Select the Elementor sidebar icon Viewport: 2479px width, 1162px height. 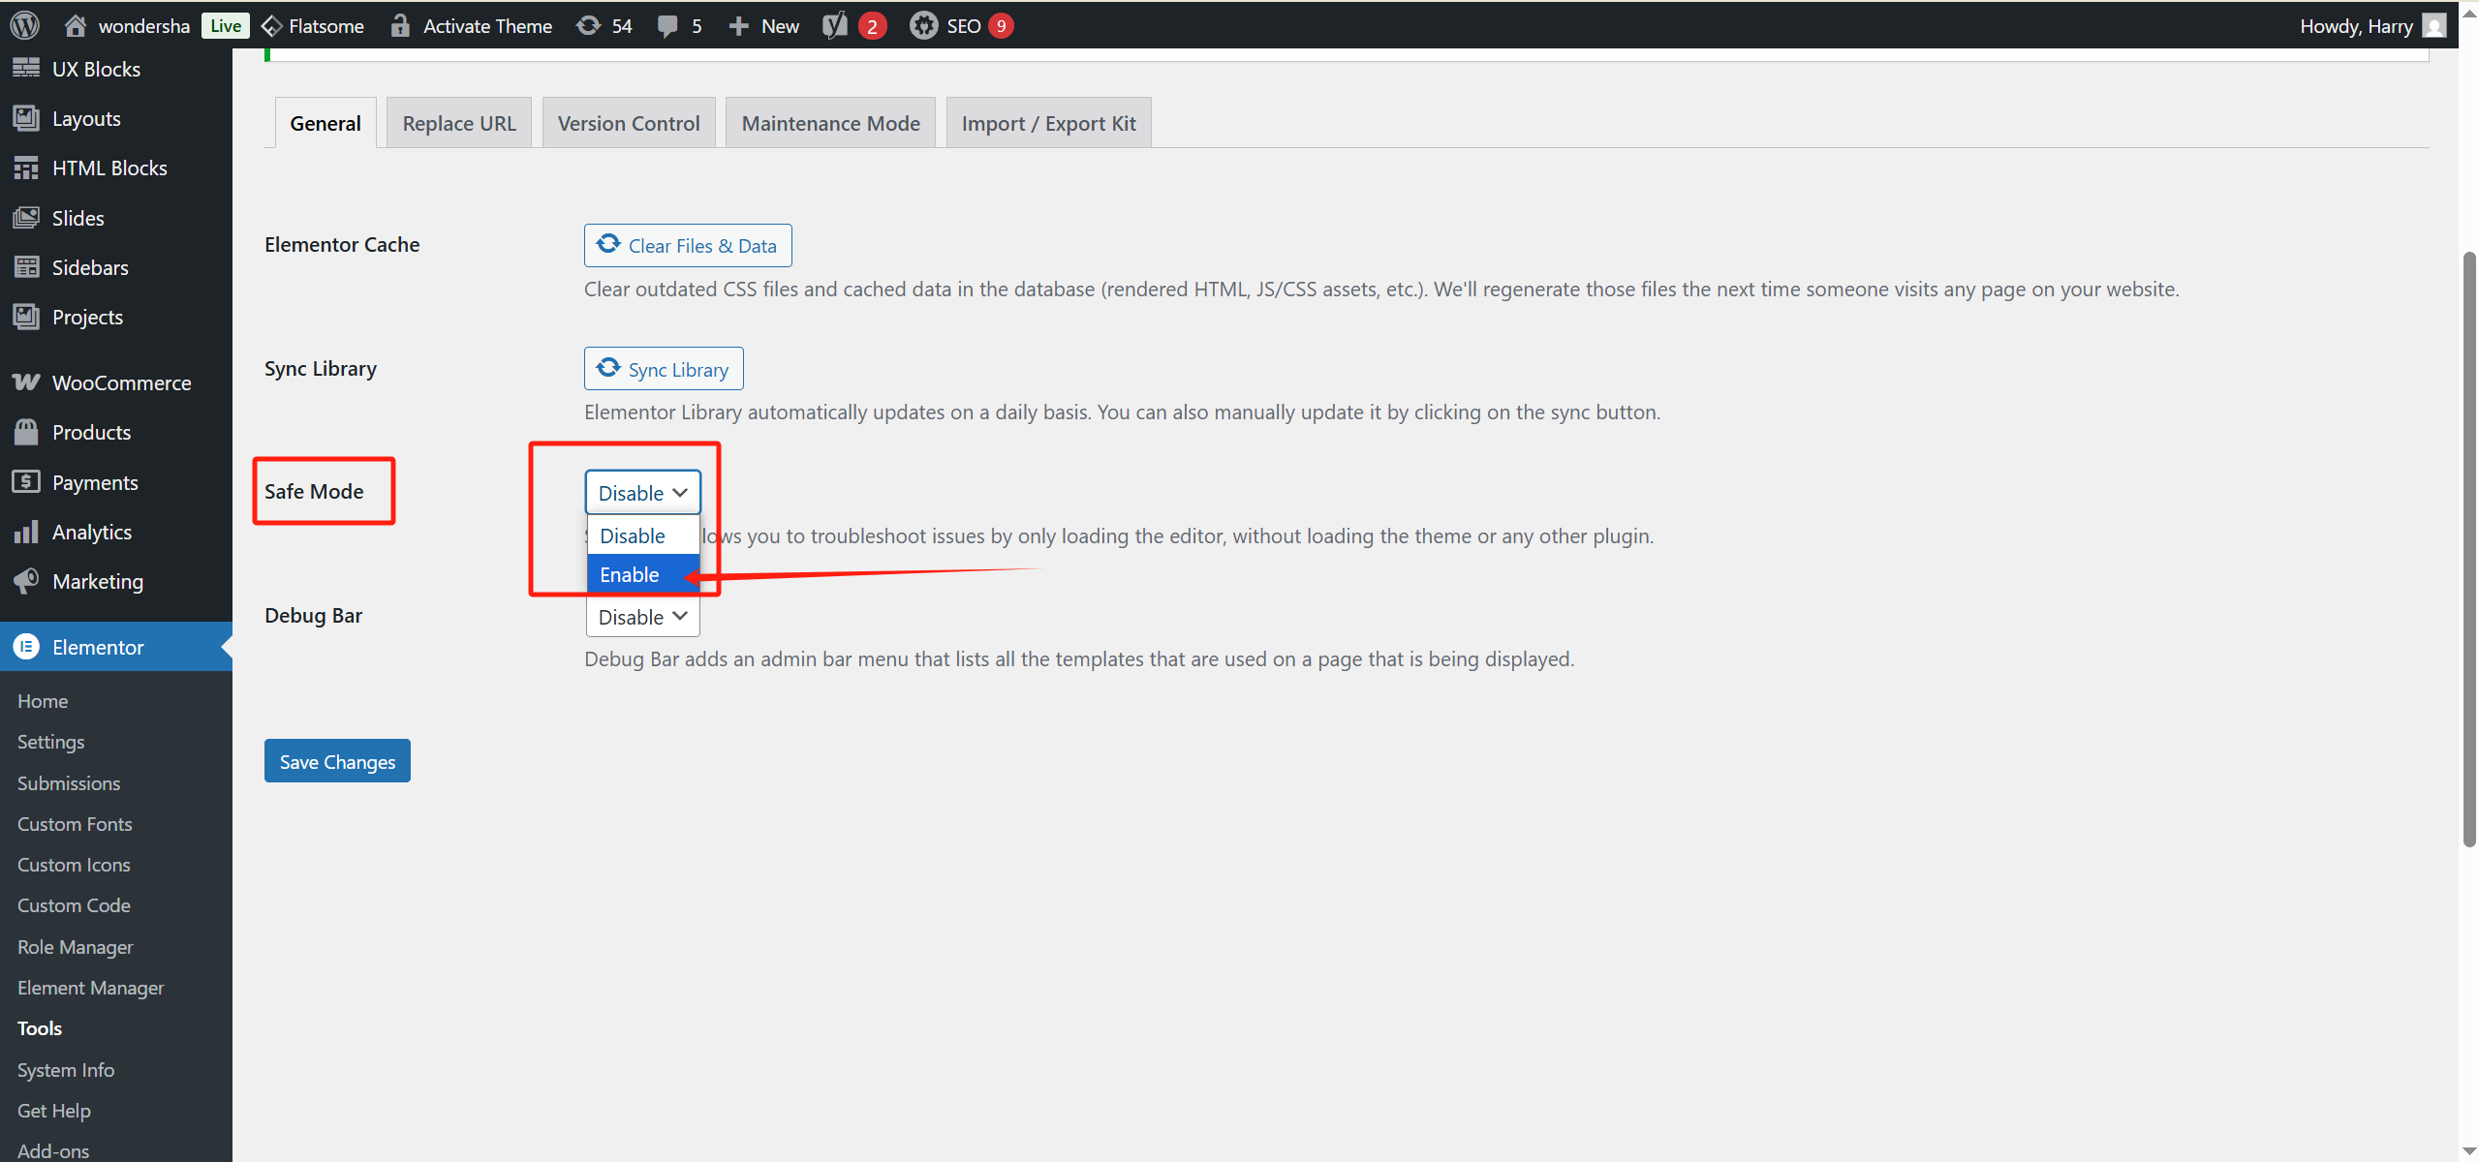pyautogui.click(x=26, y=647)
